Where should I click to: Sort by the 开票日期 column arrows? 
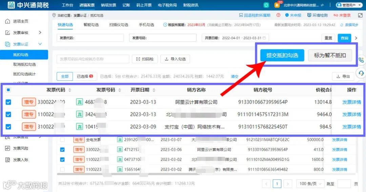[x=154, y=90]
